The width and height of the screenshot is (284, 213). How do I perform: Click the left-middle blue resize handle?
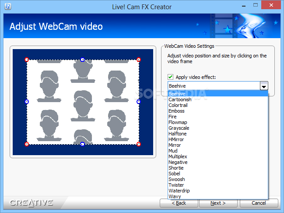click(27, 102)
